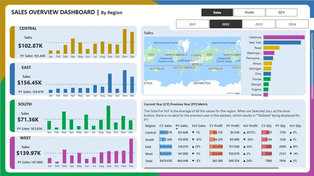Click the table's horizontal scrollbar
314x176 pixels.
[211, 168]
